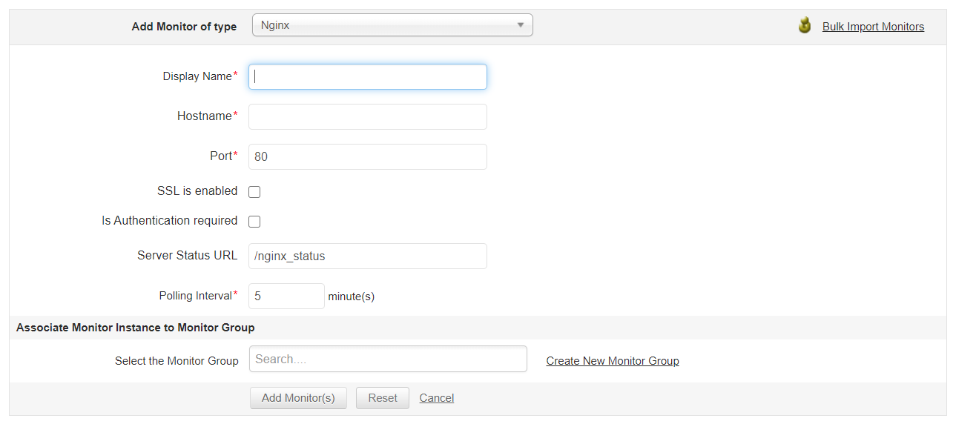The height and width of the screenshot is (424, 953).
Task: Cancel adding the monitor
Action: (x=437, y=398)
